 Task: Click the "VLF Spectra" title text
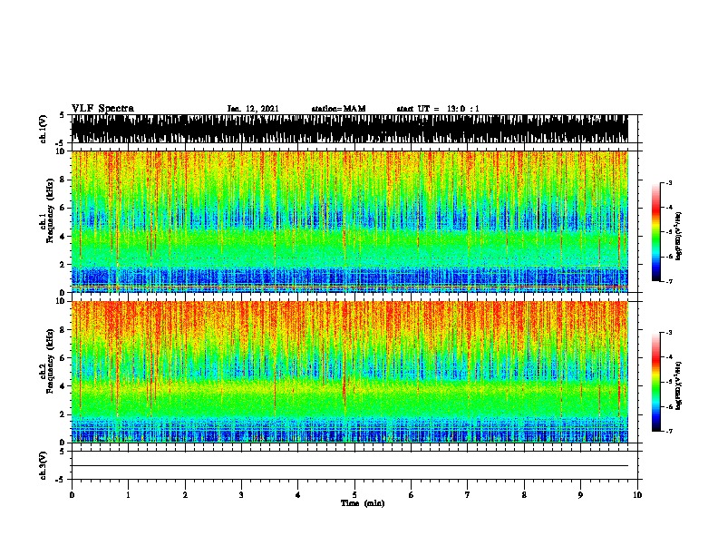(102, 109)
